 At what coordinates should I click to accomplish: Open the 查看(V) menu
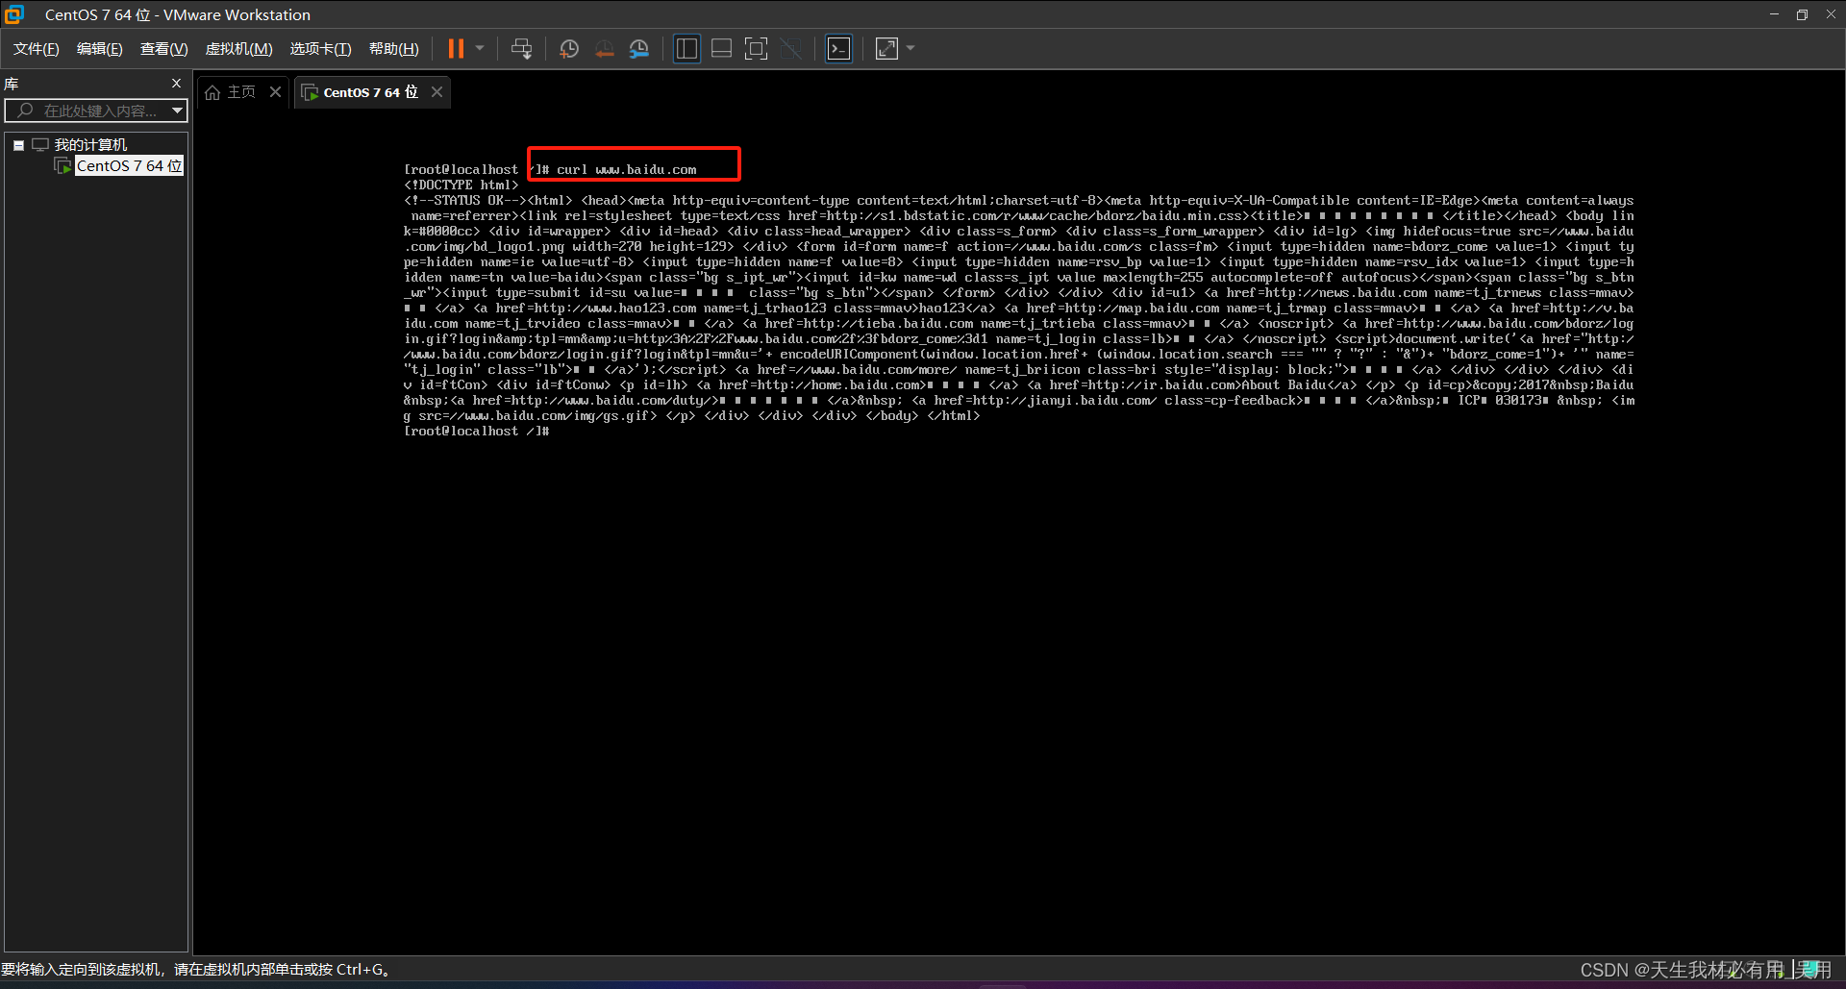164,49
